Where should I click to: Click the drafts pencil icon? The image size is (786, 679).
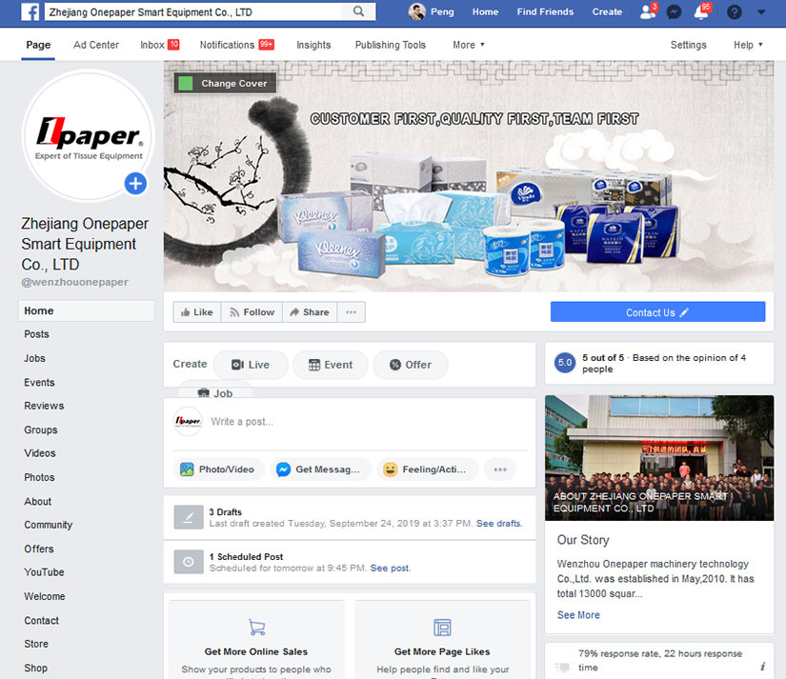[189, 518]
